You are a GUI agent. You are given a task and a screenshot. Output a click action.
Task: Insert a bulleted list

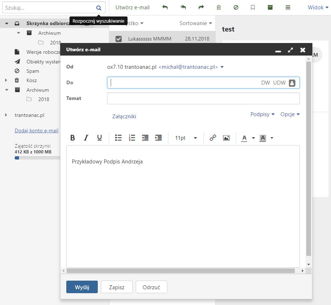coord(119,138)
